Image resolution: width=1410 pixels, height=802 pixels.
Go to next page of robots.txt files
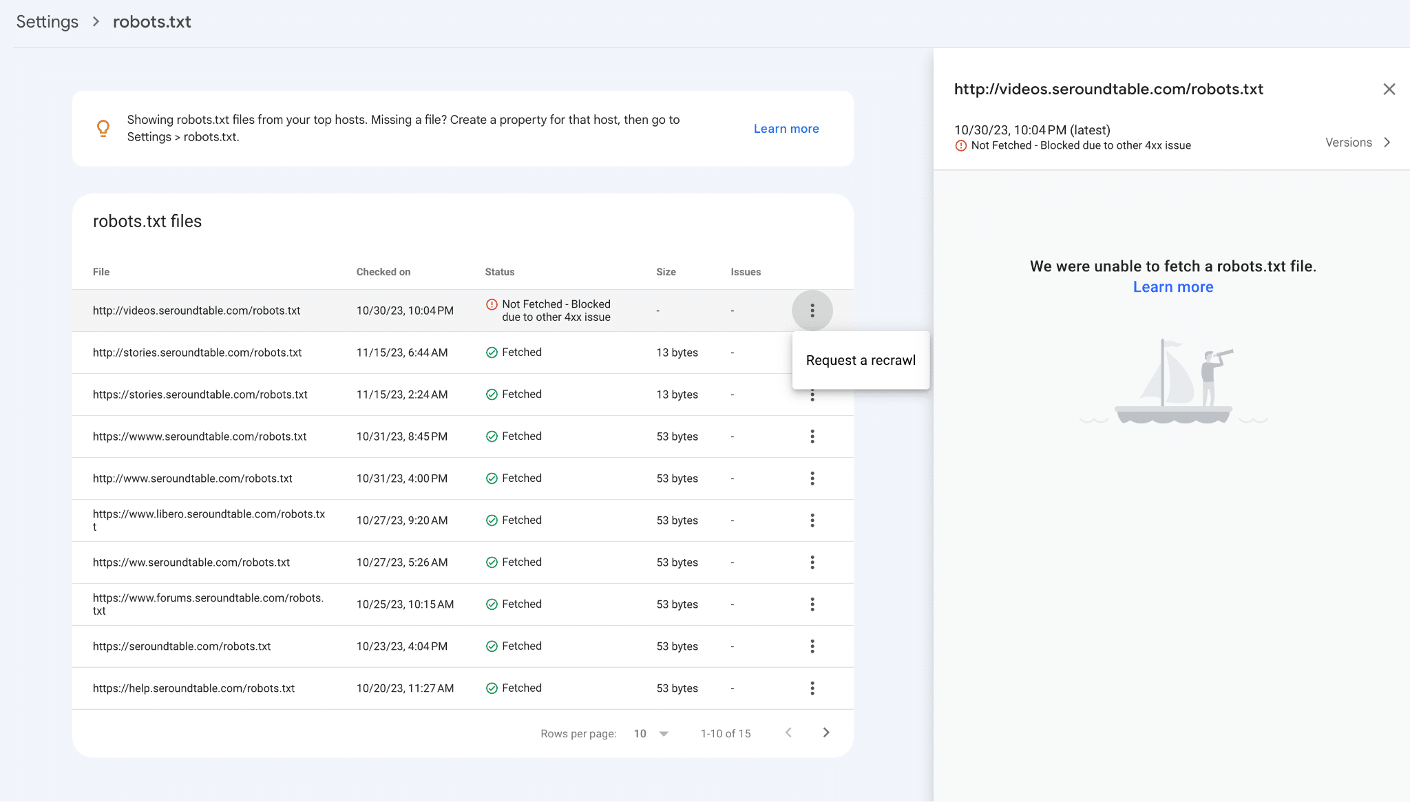[x=826, y=732]
